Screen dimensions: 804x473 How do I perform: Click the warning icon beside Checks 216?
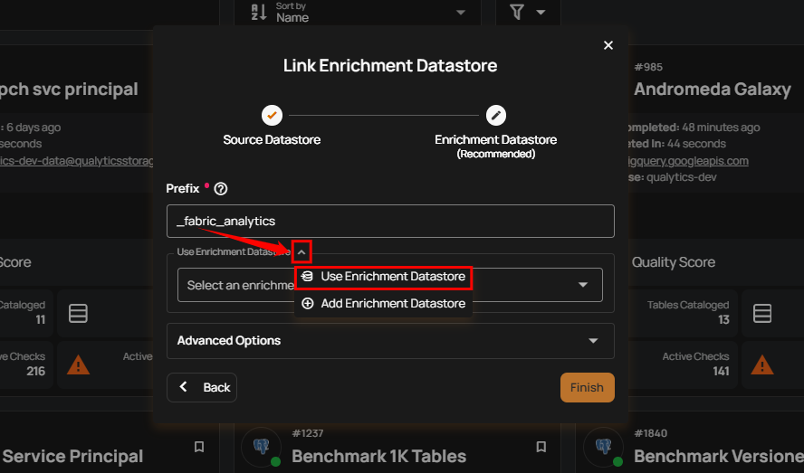[x=78, y=364]
